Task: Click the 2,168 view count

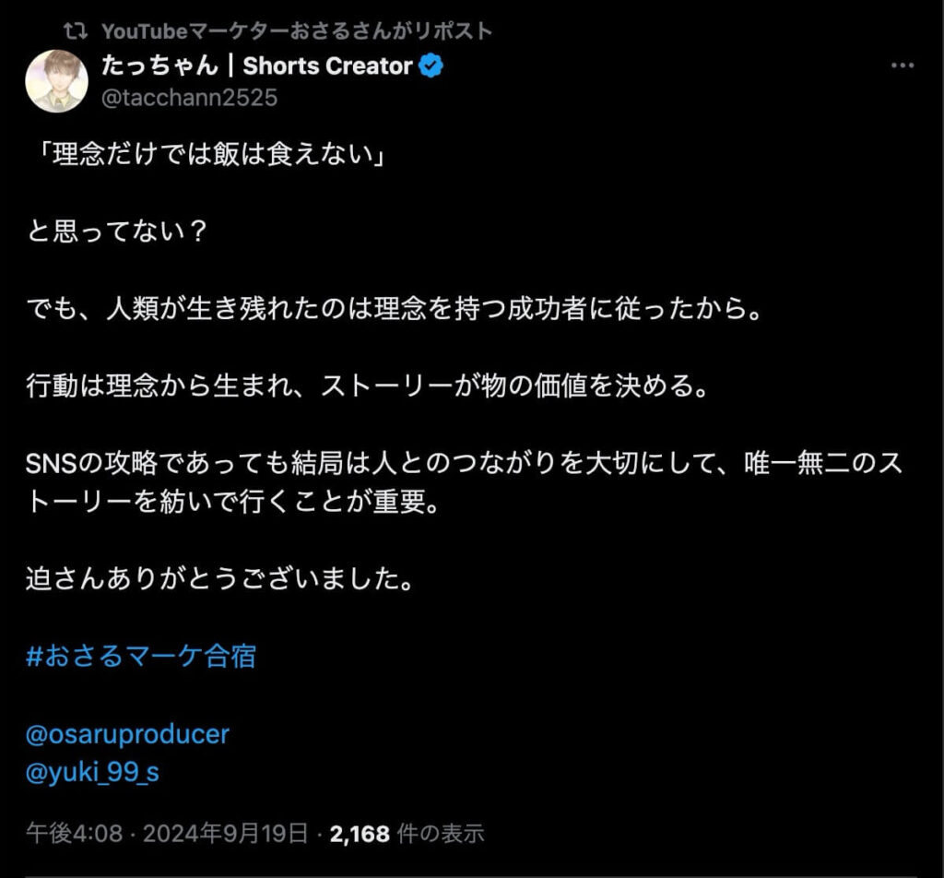Action: pyautogui.click(x=360, y=834)
